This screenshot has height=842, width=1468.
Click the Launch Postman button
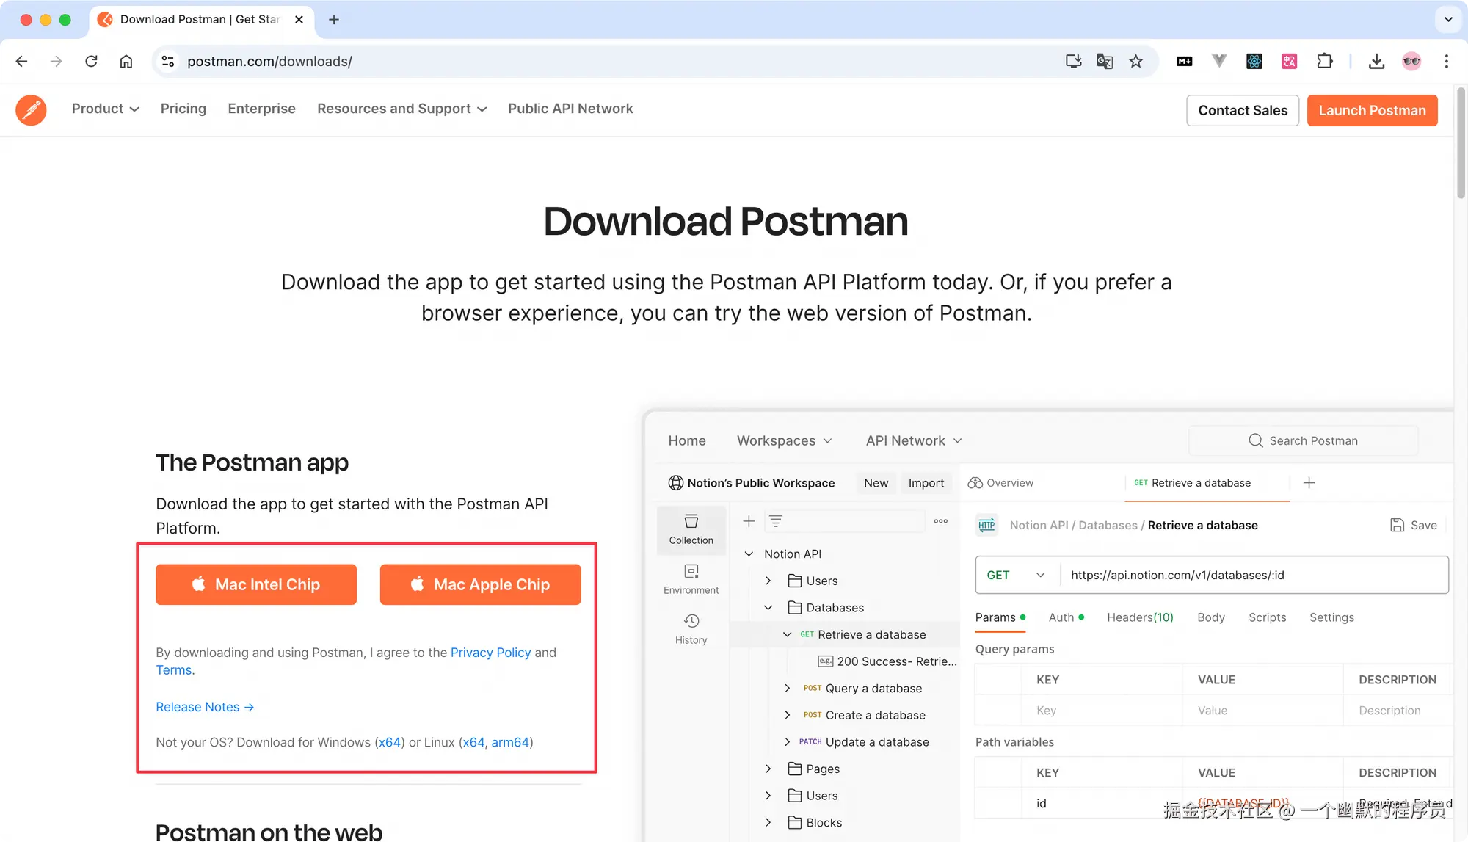click(x=1372, y=110)
